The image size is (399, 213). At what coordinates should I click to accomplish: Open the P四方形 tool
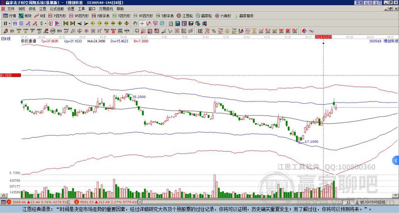(x=58, y=16)
